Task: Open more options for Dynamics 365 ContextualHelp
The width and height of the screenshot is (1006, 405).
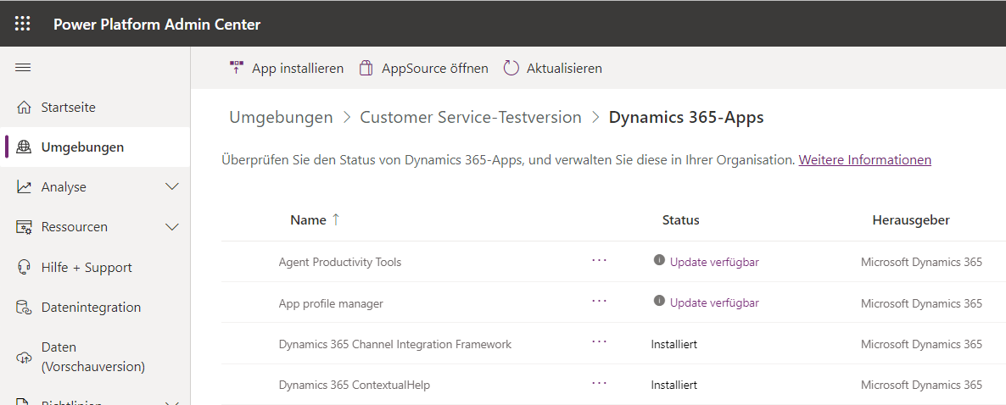Action: (x=599, y=383)
